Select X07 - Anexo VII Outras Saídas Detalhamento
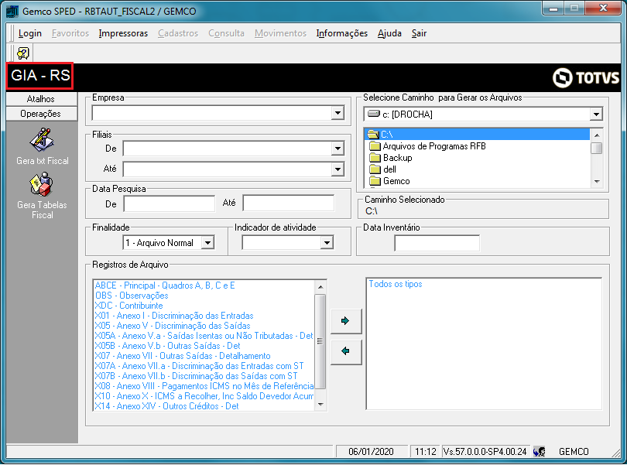 pos(183,356)
